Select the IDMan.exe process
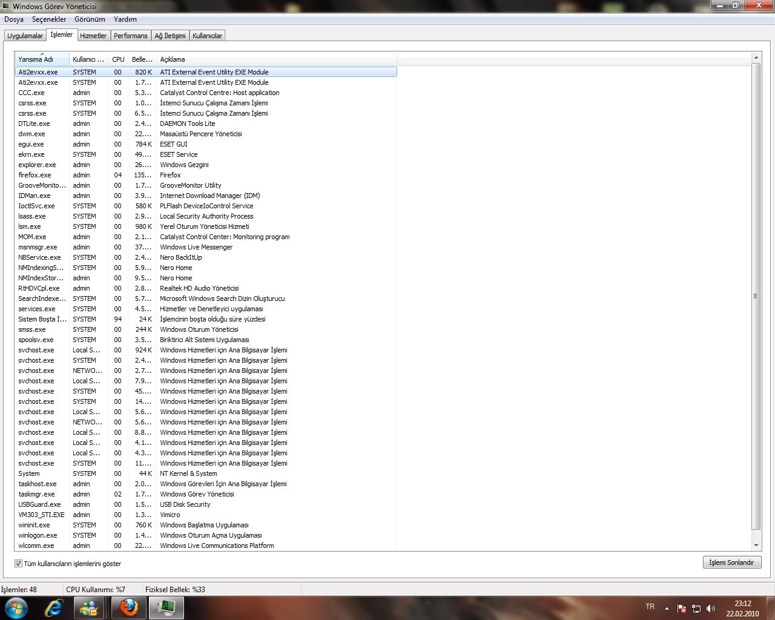 click(x=206, y=196)
